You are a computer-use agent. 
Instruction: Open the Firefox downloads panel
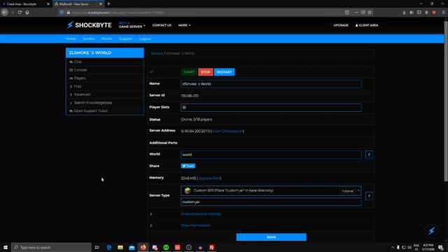click(x=404, y=13)
